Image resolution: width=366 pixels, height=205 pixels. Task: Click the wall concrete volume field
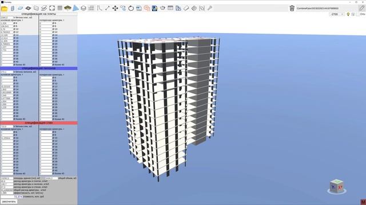click(x=7, y=126)
